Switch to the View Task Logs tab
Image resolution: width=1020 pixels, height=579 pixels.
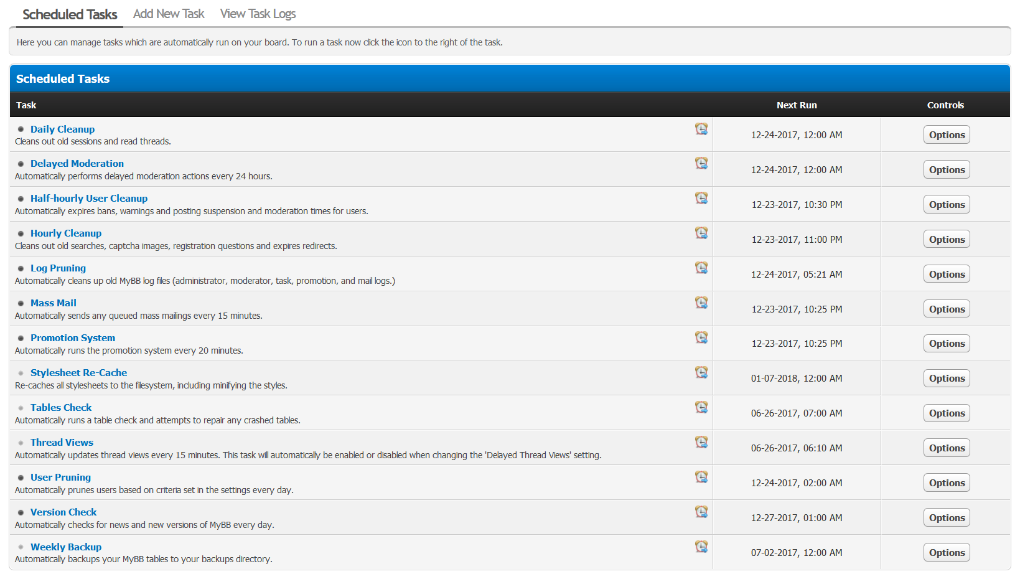pos(258,14)
